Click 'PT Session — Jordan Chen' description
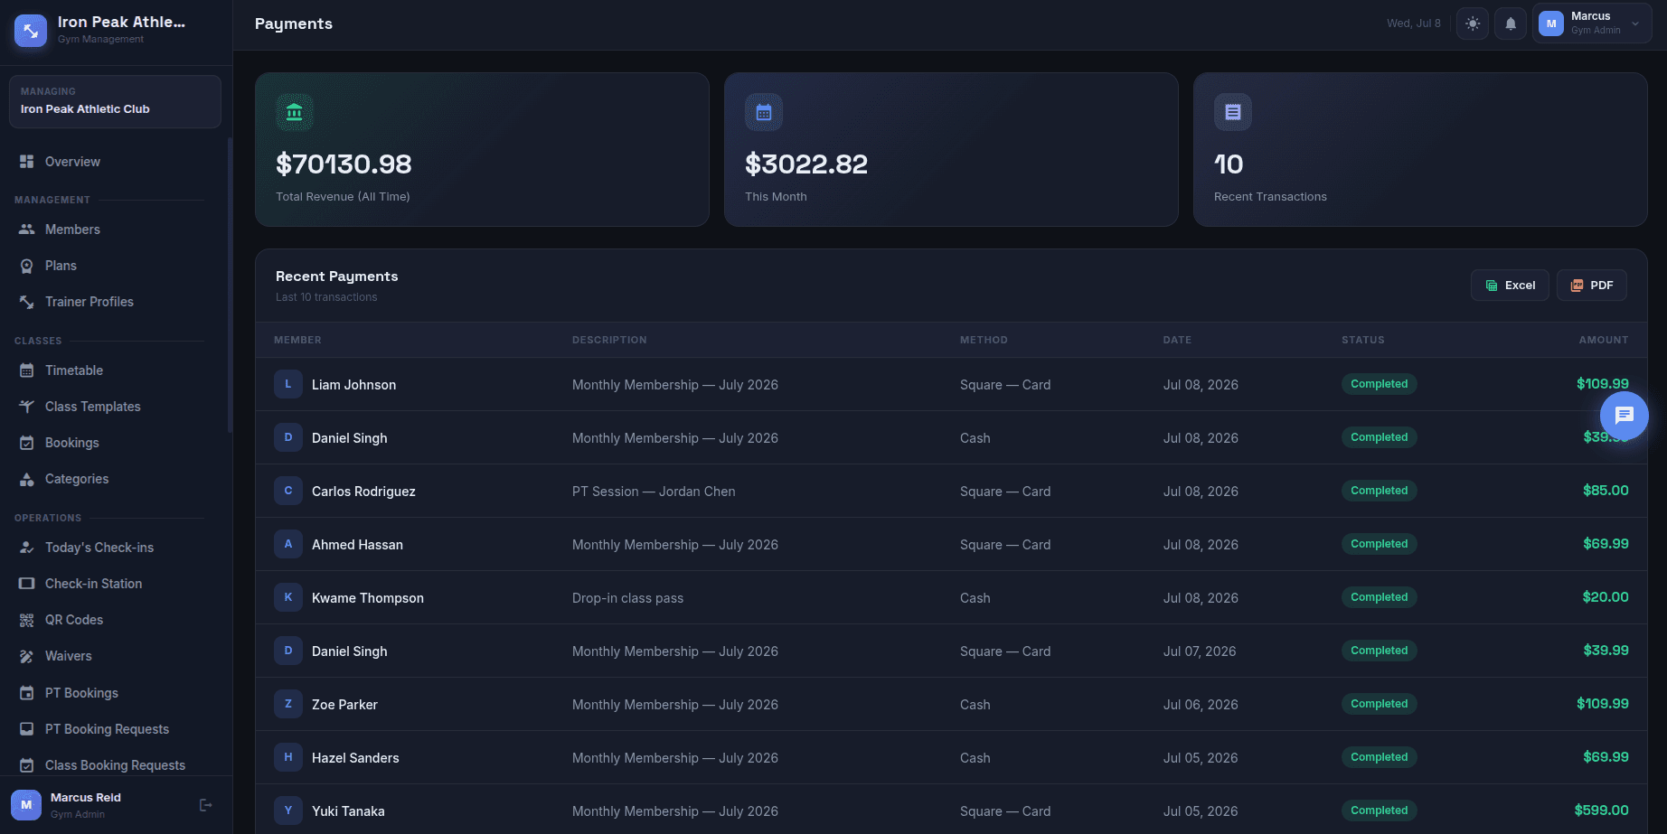Screen dimensions: 1667x834 pos(654,492)
